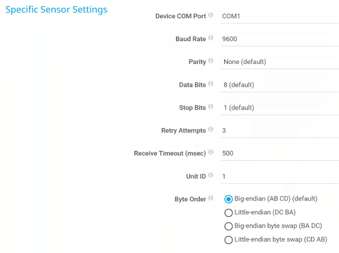
Task: Show Unit ID help icon tooltip
Action: [211, 176]
